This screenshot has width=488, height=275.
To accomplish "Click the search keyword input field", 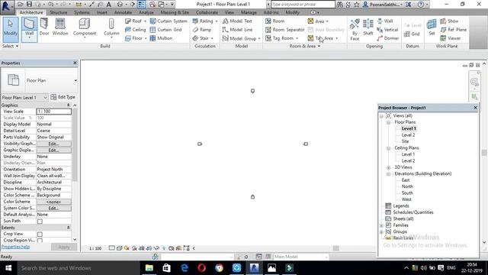I will tap(303, 5).
